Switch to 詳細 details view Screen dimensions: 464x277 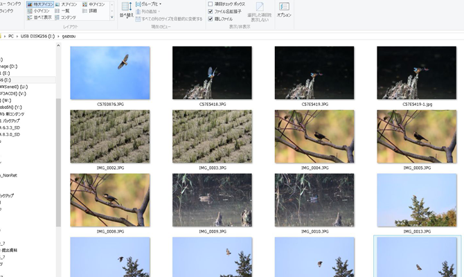[x=89, y=11]
